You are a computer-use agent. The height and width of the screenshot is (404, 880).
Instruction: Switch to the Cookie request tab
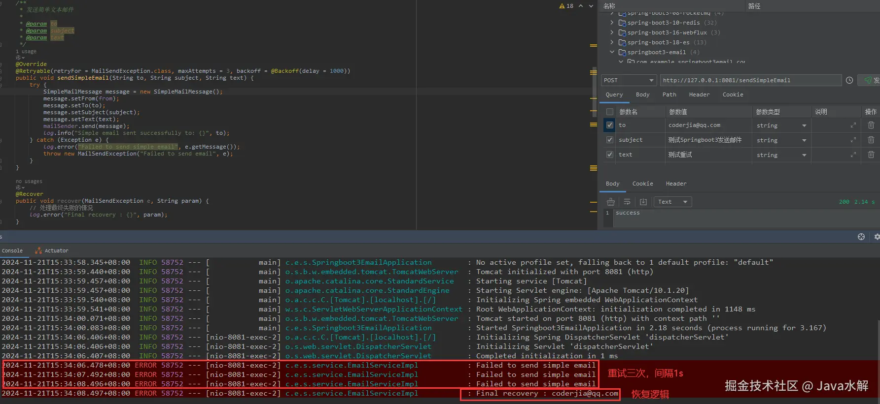click(733, 94)
